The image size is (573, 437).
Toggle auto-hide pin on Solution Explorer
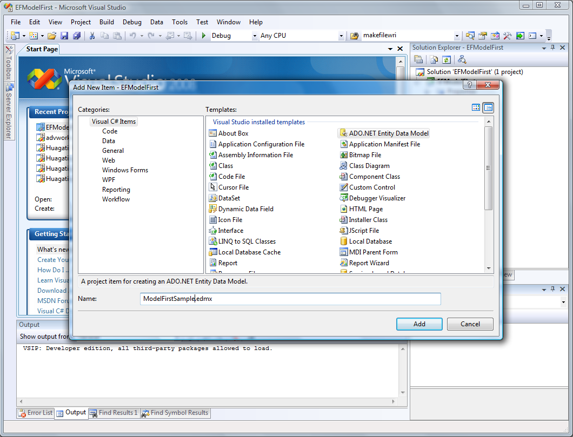[x=553, y=48]
